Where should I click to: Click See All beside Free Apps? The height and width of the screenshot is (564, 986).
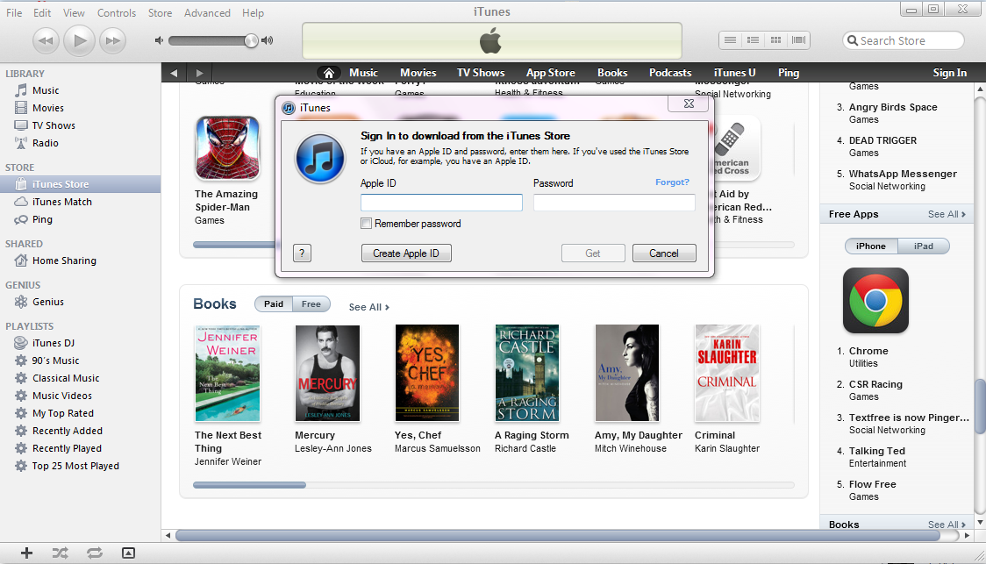pyautogui.click(x=947, y=214)
